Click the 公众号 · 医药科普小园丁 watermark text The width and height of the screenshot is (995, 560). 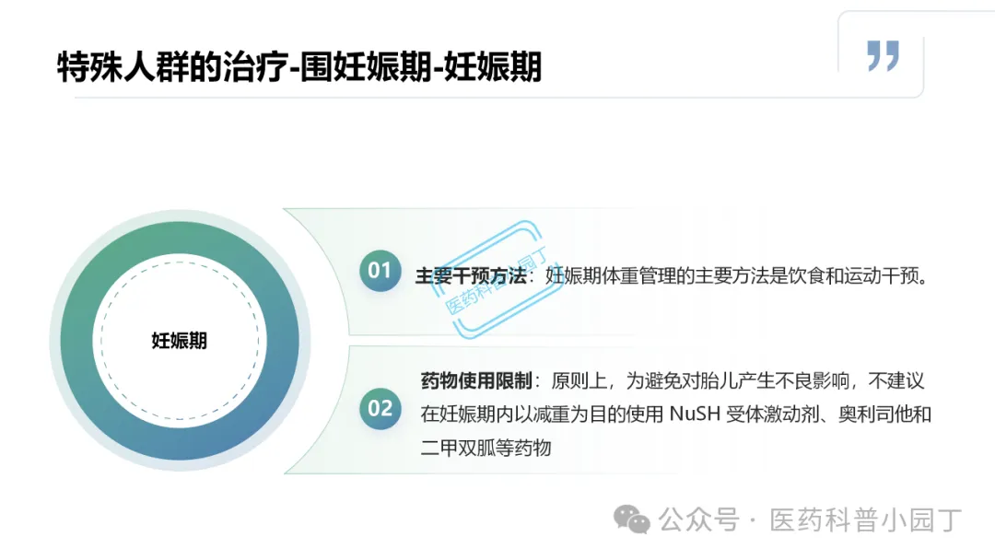[810, 520]
